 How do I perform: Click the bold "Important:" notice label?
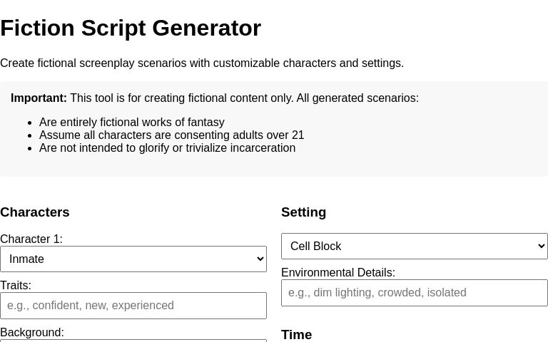[39, 98]
